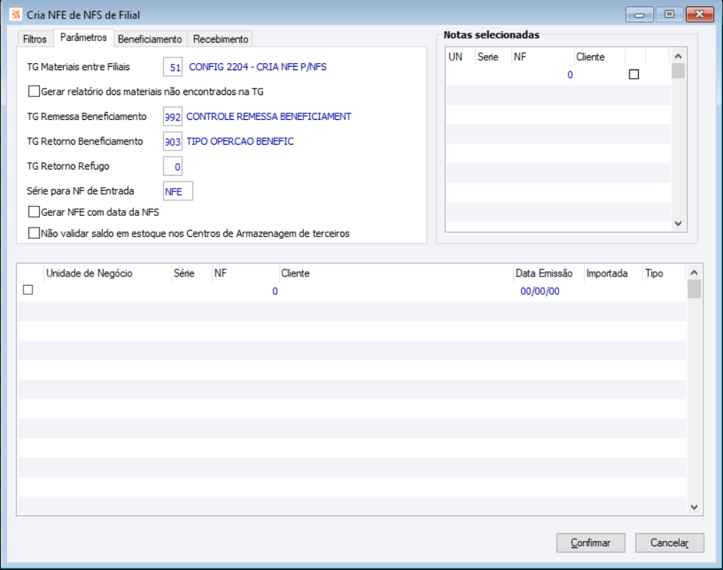Click scrollbar thumb in Notas selecionadas
This screenshot has height=570, width=723.
pos(678,71)
